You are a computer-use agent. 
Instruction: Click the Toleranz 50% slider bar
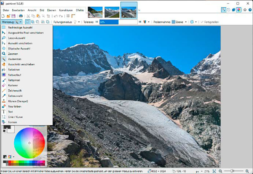[118, 22]
